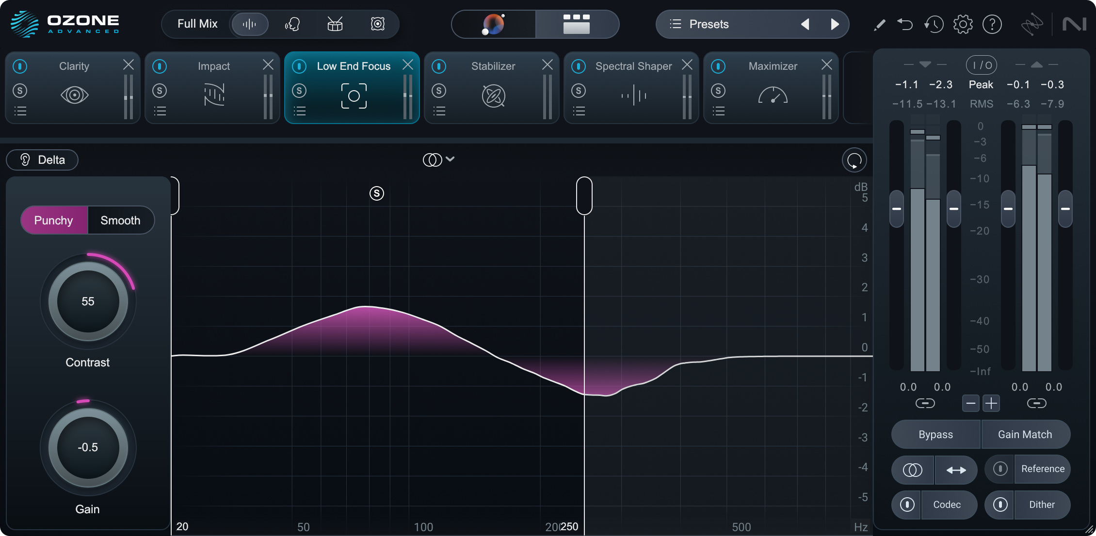Open the Presets list menu
Viewport: 1096px width, 536px height.
[x=700, y=24]
